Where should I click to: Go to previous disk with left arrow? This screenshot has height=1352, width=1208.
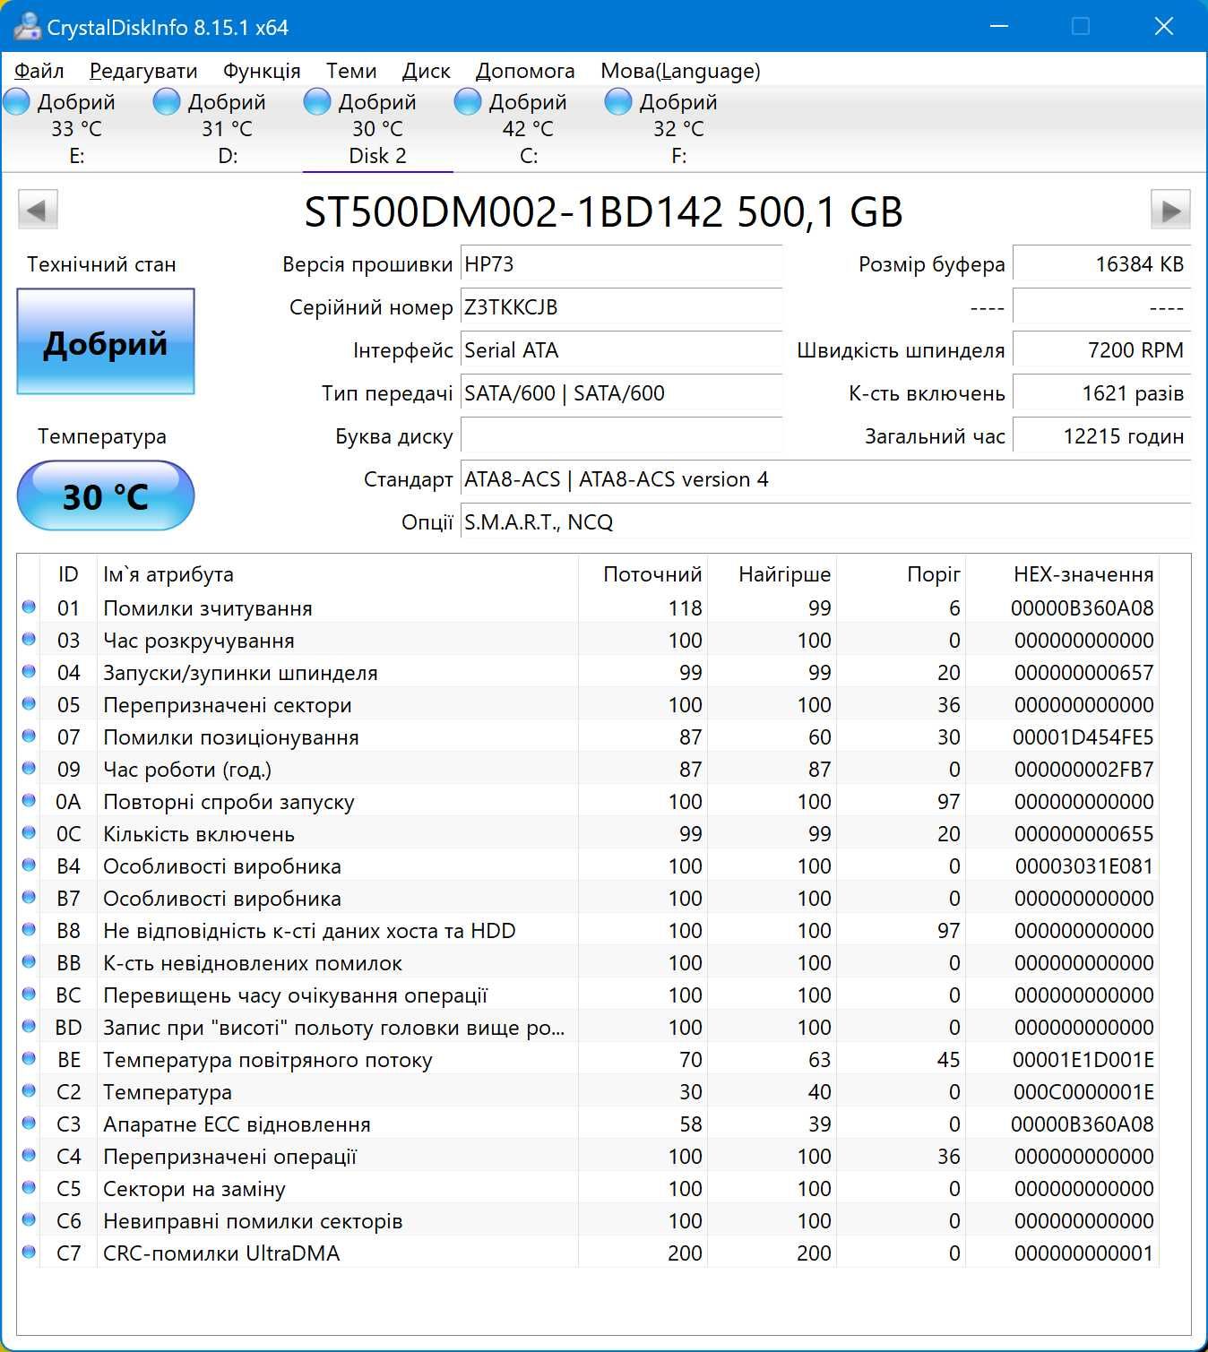coord(38,211)
